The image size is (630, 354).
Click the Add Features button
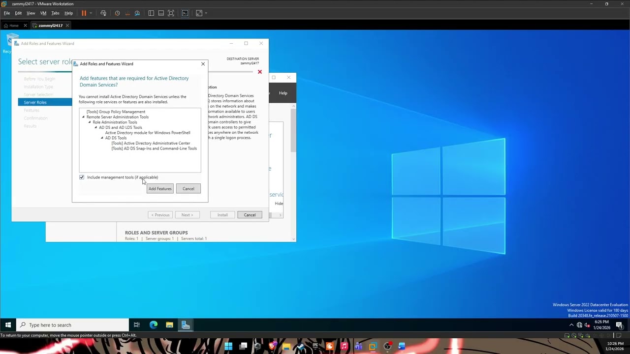(160, 189)
